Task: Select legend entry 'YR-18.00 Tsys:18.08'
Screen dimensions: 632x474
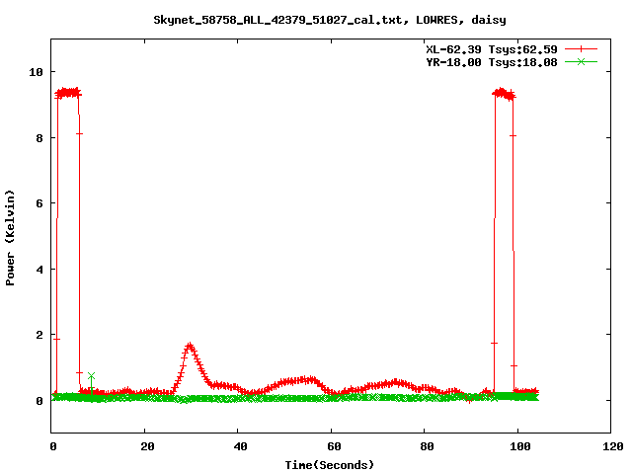Action: click(x=492, y=62)
